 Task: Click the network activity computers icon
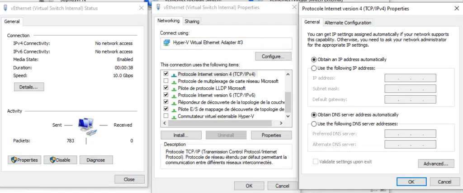click(87, 126)
